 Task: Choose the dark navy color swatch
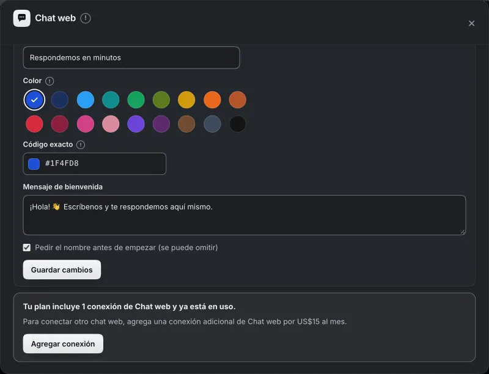[x=60, y=100]
